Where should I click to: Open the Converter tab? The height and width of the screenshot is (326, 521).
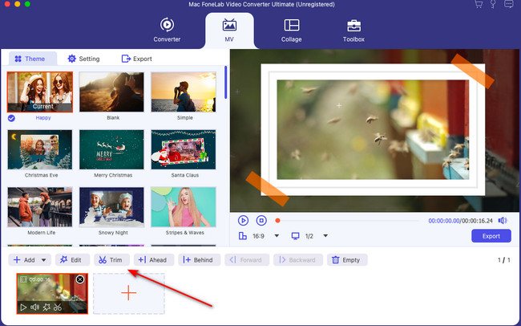167,31
